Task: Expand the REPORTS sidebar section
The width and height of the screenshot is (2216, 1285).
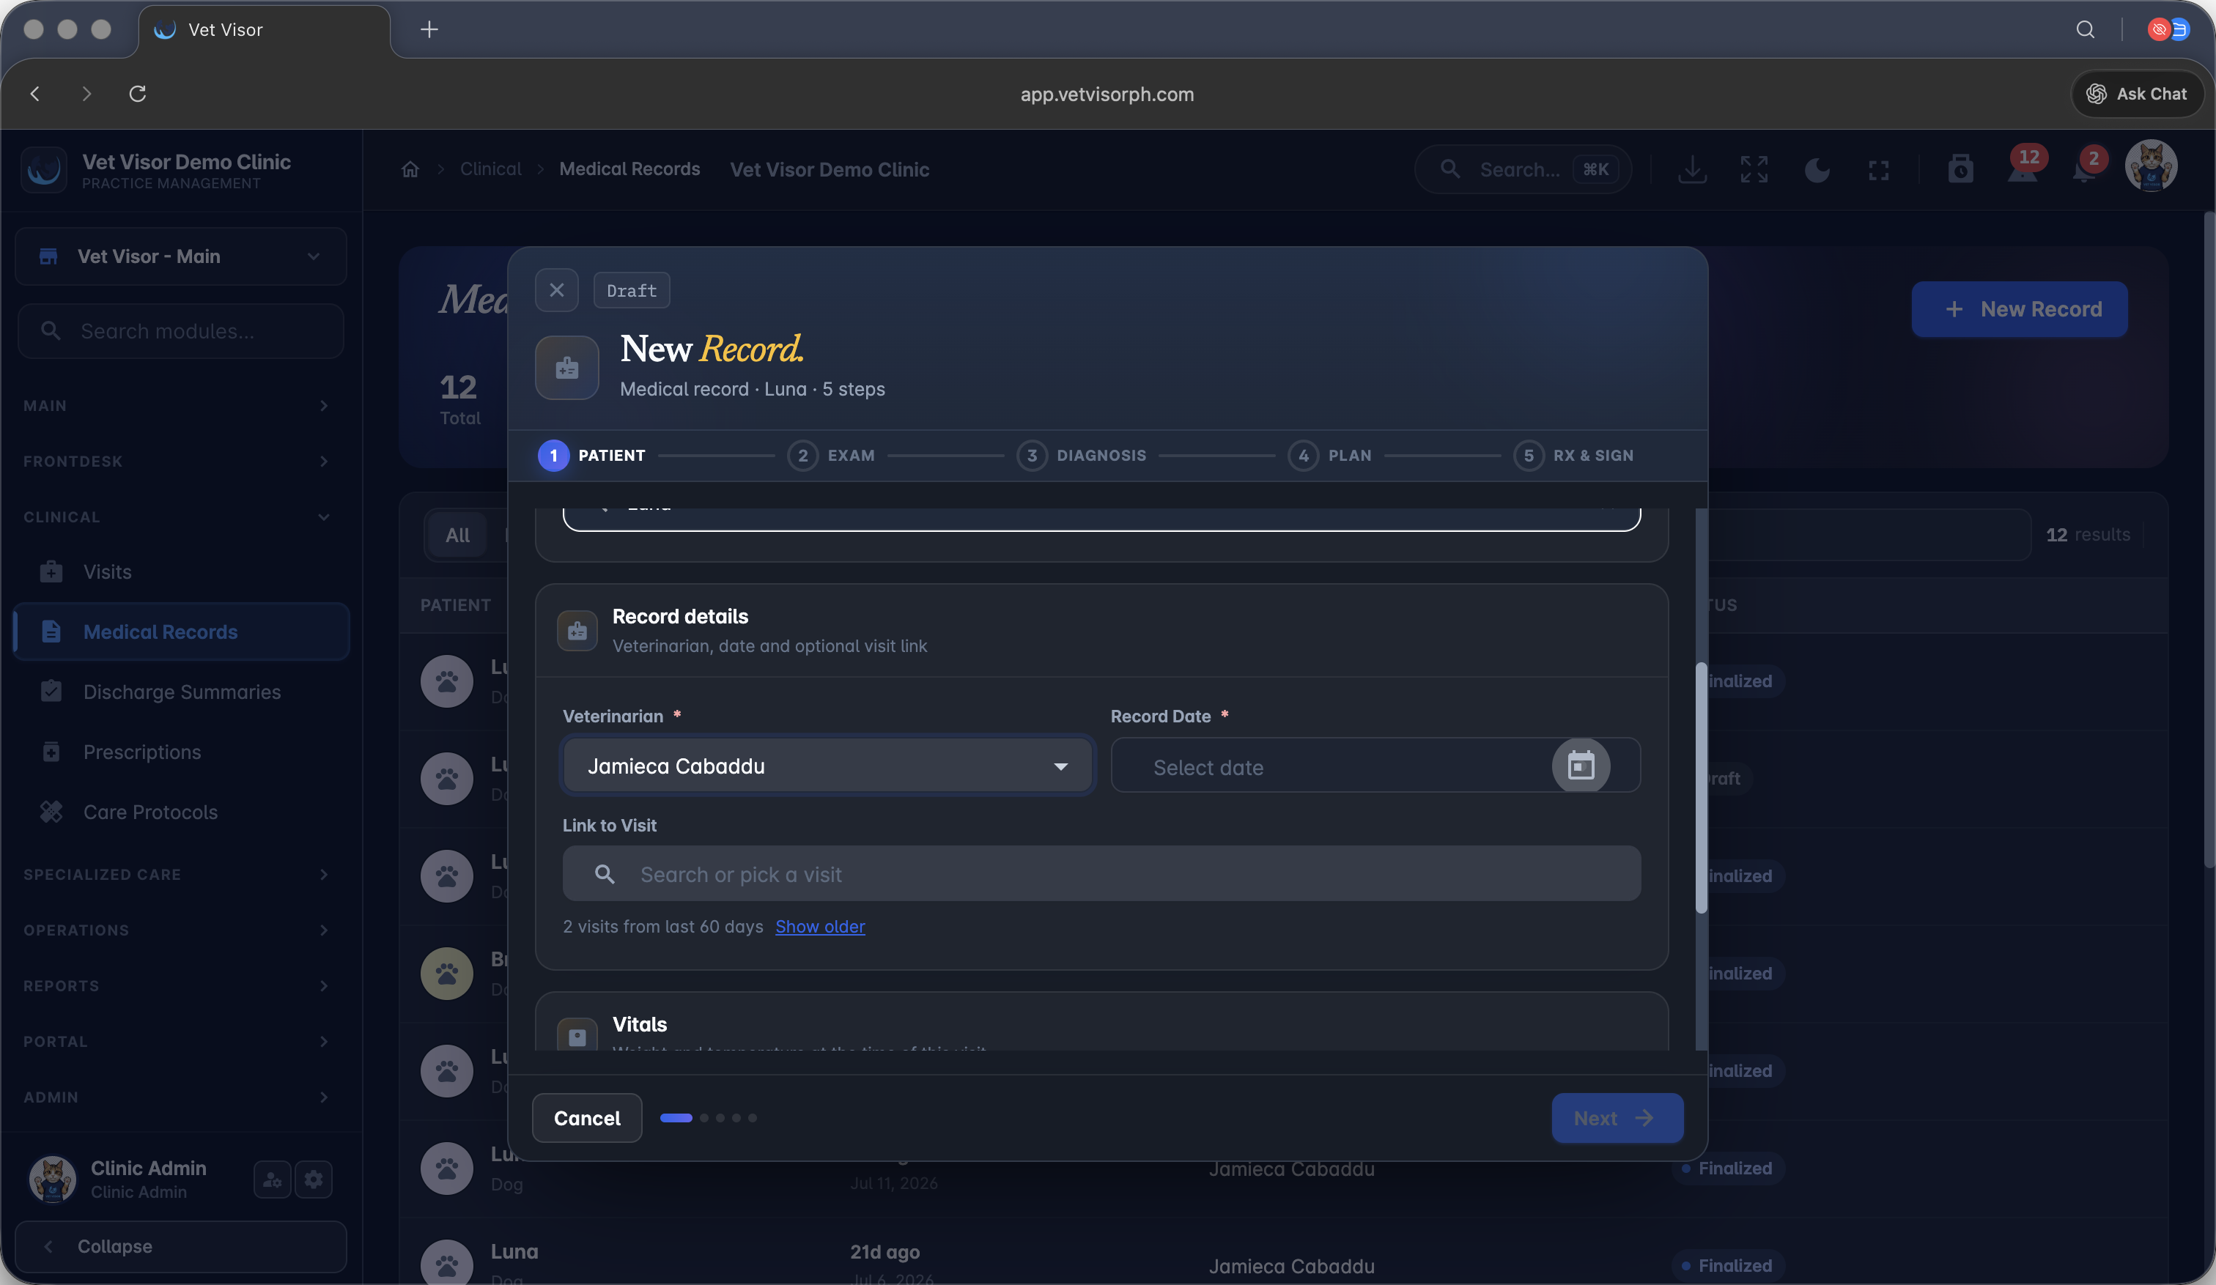Action: [x=177, y=986]
